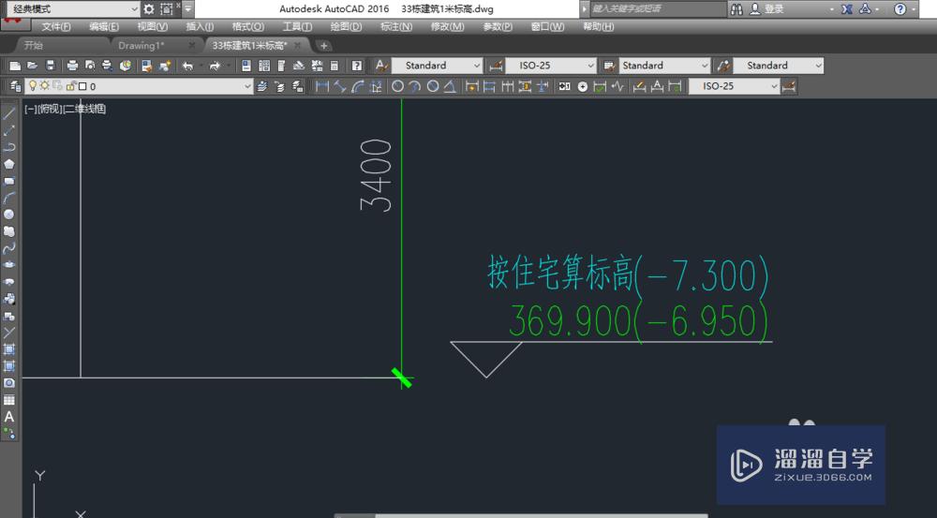
Task: Open the 格式(O) menu
Action: pyautogui.click(x=248, y=27)
